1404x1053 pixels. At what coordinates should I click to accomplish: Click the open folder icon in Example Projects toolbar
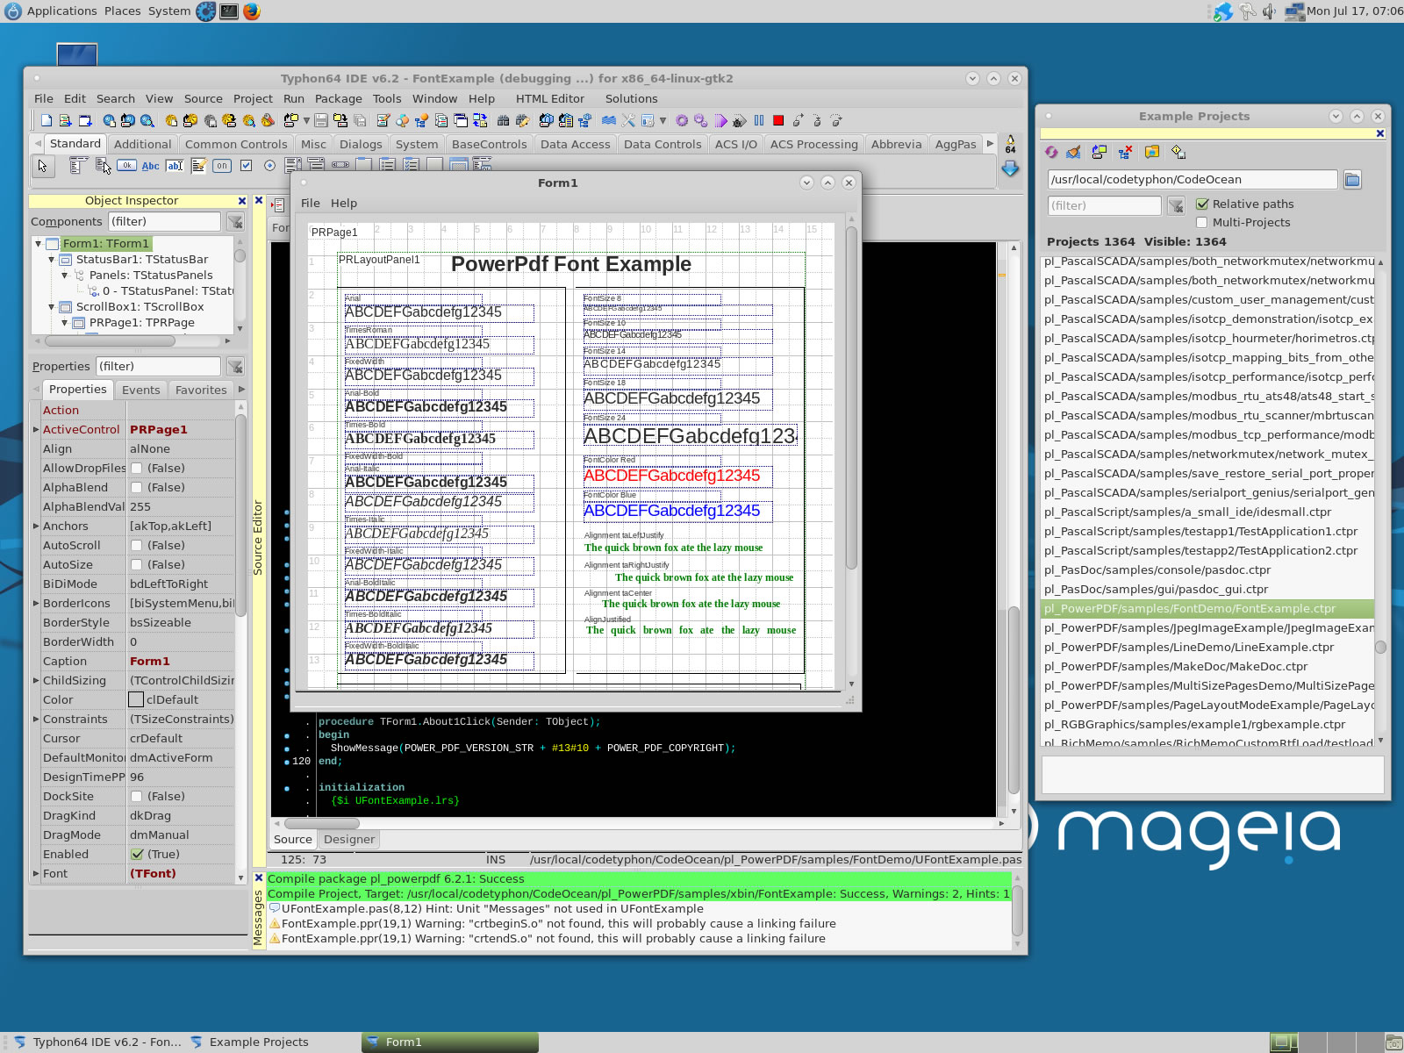[x=1151, y=152]
